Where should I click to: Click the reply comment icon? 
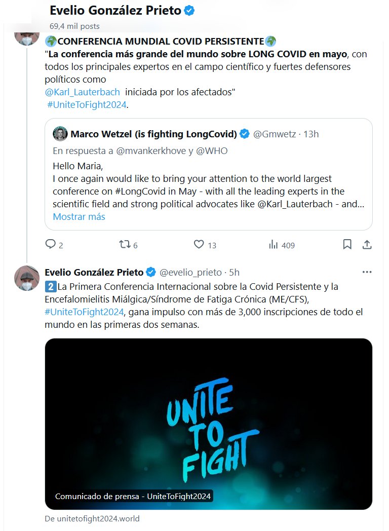click(51, 245)
